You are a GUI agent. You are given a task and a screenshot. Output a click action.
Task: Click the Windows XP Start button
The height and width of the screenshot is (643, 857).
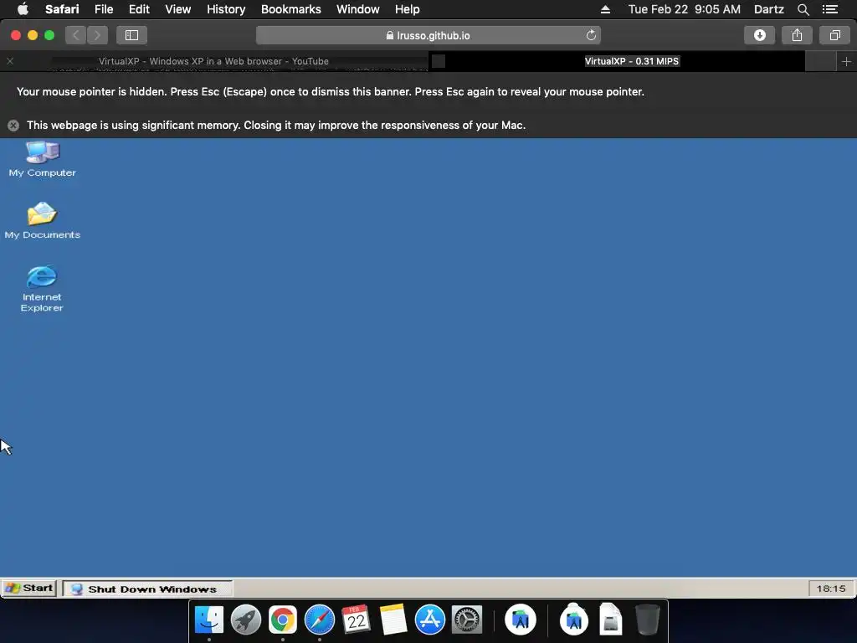click(x=29, y=589)
